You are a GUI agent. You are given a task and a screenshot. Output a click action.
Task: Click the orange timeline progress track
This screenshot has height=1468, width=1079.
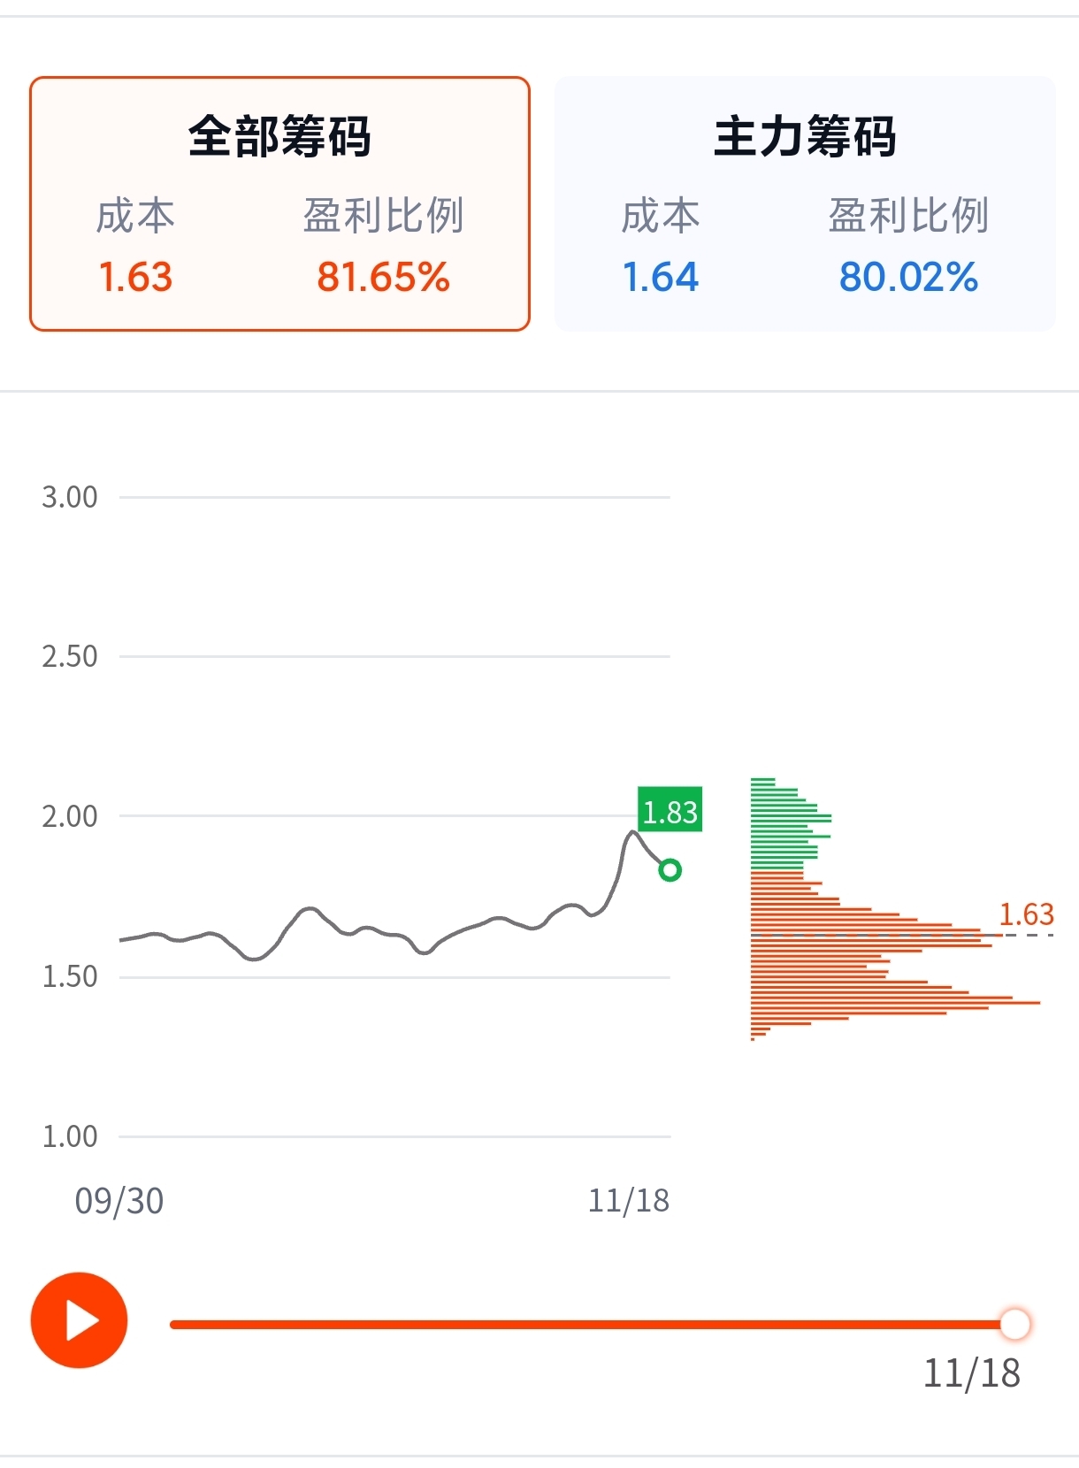click(x=584, y=1324)
